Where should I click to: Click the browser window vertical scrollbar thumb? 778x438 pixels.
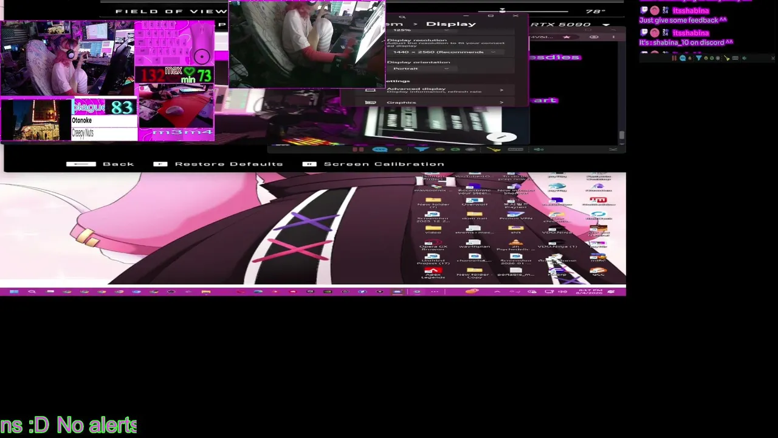pos(621,135)
